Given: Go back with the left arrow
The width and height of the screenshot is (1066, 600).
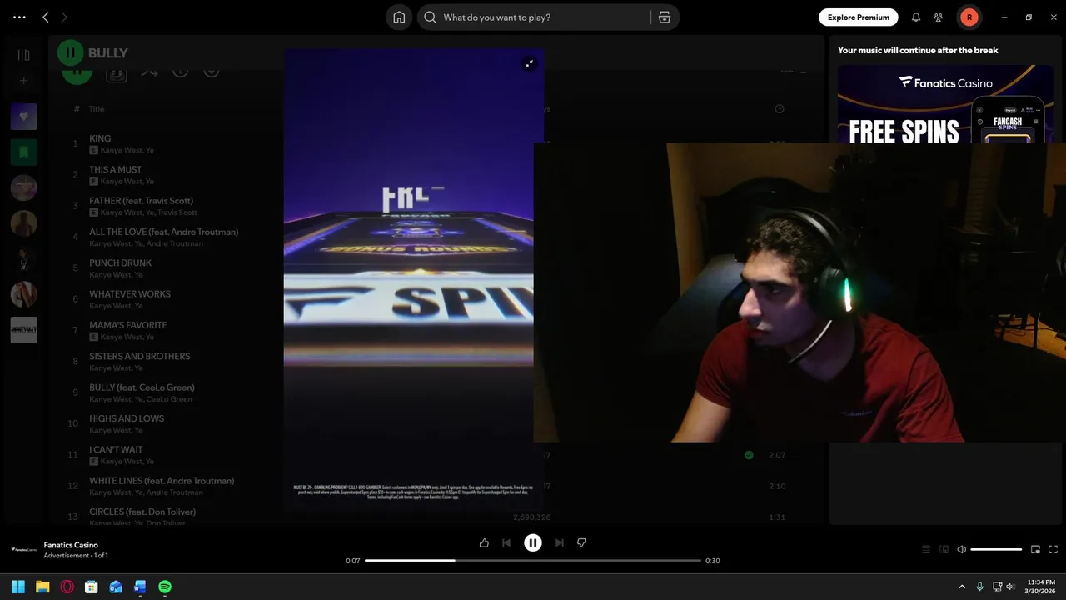Looking at the screenshot, I should point(46,17).
